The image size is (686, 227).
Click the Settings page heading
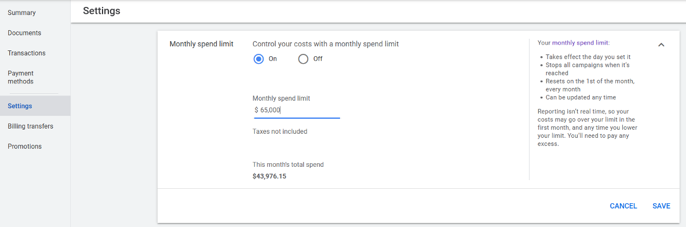101,11
